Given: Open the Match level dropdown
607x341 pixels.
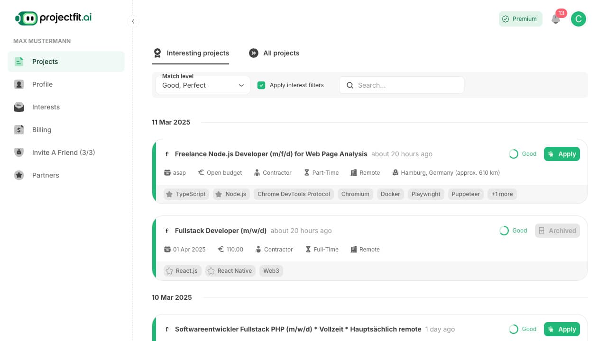Looking at the screenshot, I should pyautogui.click(x=202, y=85).
